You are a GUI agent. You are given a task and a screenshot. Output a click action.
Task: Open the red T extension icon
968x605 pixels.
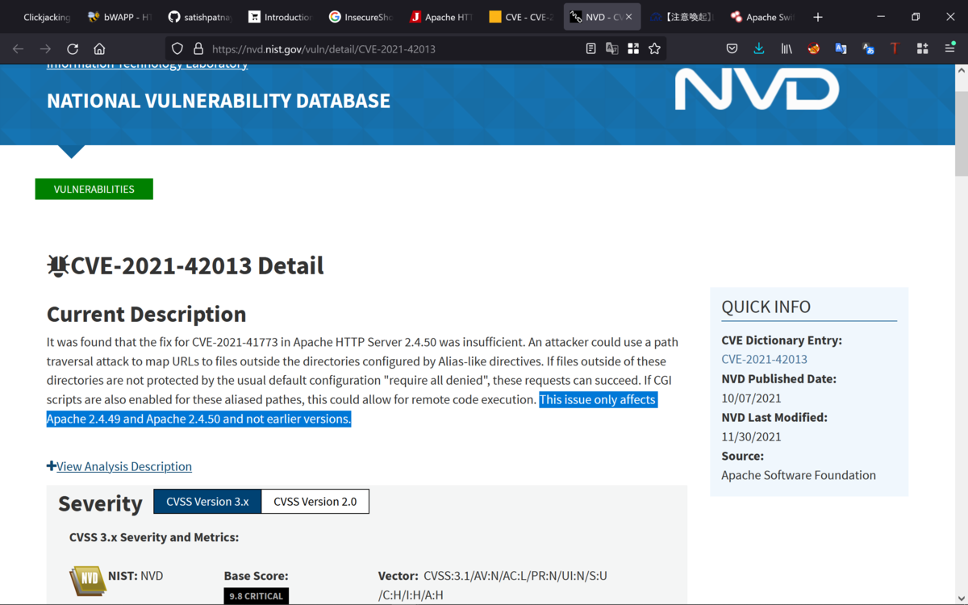895,49
